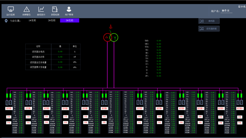Screen dimensions: 246x138
Task: Click the green Y transformer winding symbol
Action: point(114,38)
